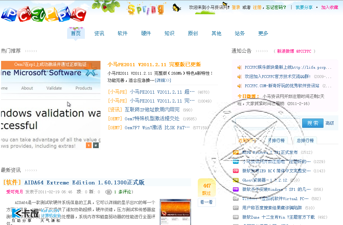Open the 1 条评论 comments link
This screenshot has width=343, height=225.
point(123,192)
